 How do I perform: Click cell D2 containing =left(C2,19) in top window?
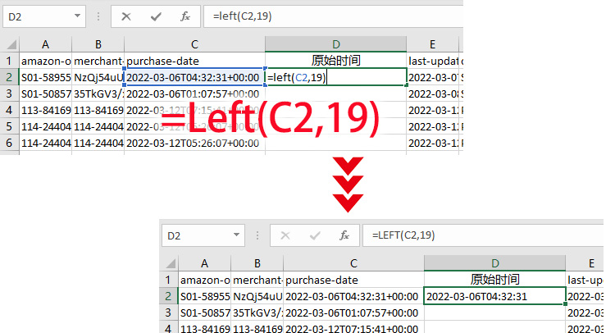click(x=335, y=77)
